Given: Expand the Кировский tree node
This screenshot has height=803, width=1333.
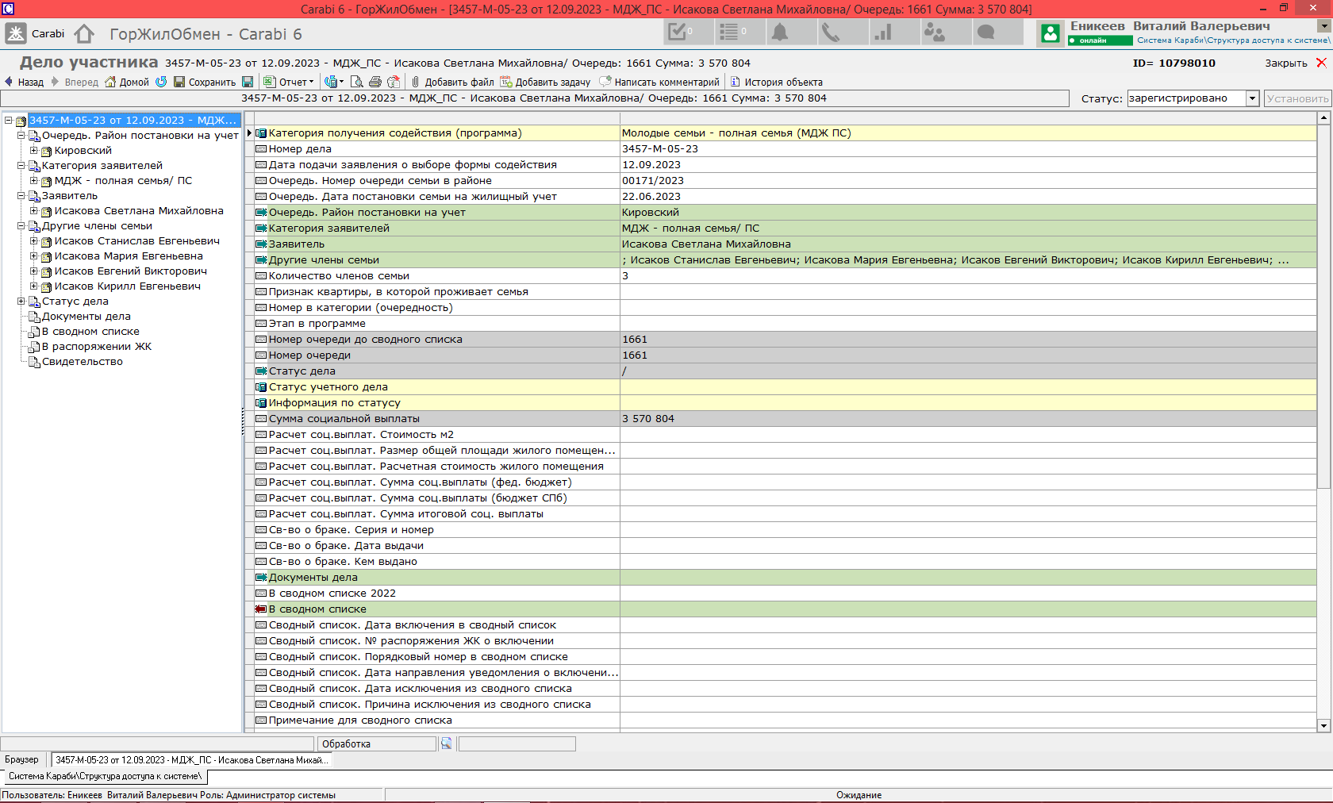Looking at the screenshot, I should coord(34,151).
